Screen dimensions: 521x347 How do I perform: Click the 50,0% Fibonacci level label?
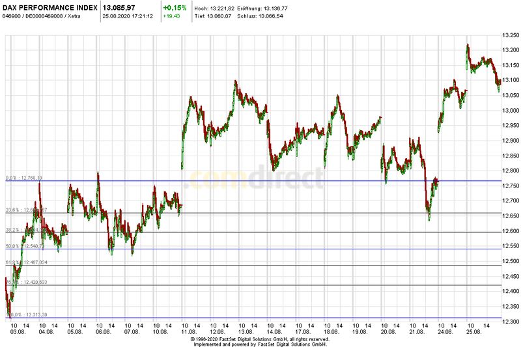coord(25,246)
